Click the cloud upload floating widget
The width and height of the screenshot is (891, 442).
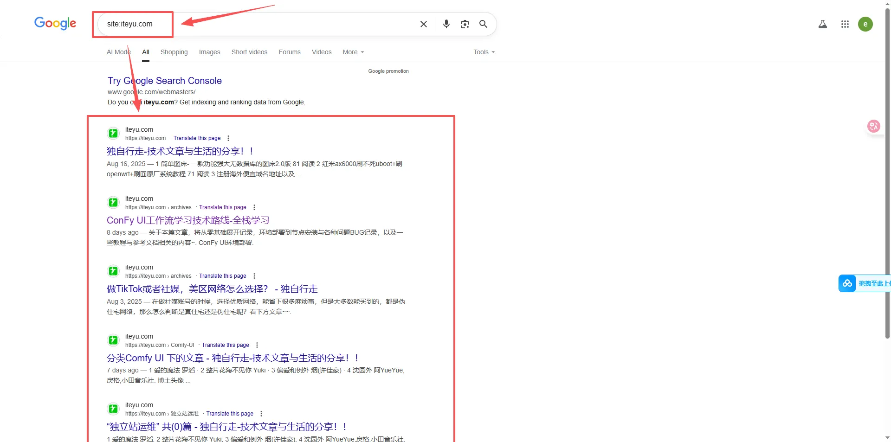(x=864, y=283)
